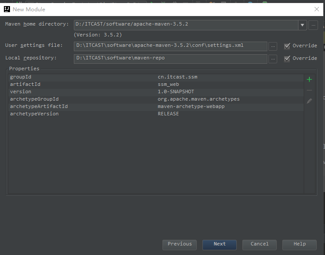
Task: Click the Previous button
Action: click(x=179, y=245)
